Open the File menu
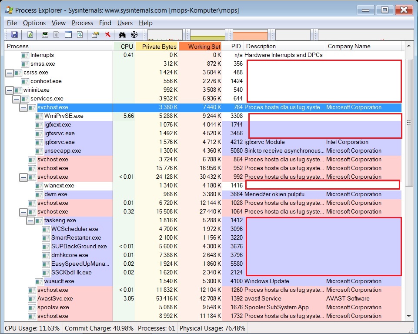This screenshot has width=418, height=334. [x=12, y=23]
